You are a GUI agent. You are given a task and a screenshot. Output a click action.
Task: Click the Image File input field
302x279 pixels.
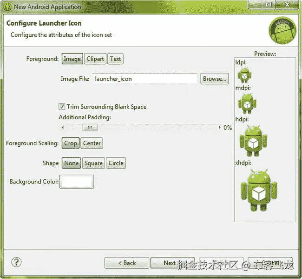point(144,79)
